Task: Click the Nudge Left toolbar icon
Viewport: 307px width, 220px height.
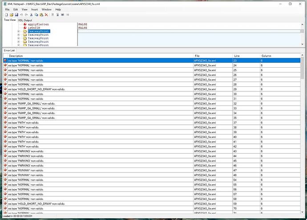Action: click(62, 15)
